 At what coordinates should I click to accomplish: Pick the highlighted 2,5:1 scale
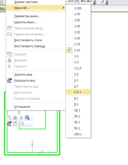pos(78,92)
